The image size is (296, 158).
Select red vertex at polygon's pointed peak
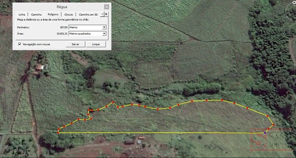[x=113, y=102]
